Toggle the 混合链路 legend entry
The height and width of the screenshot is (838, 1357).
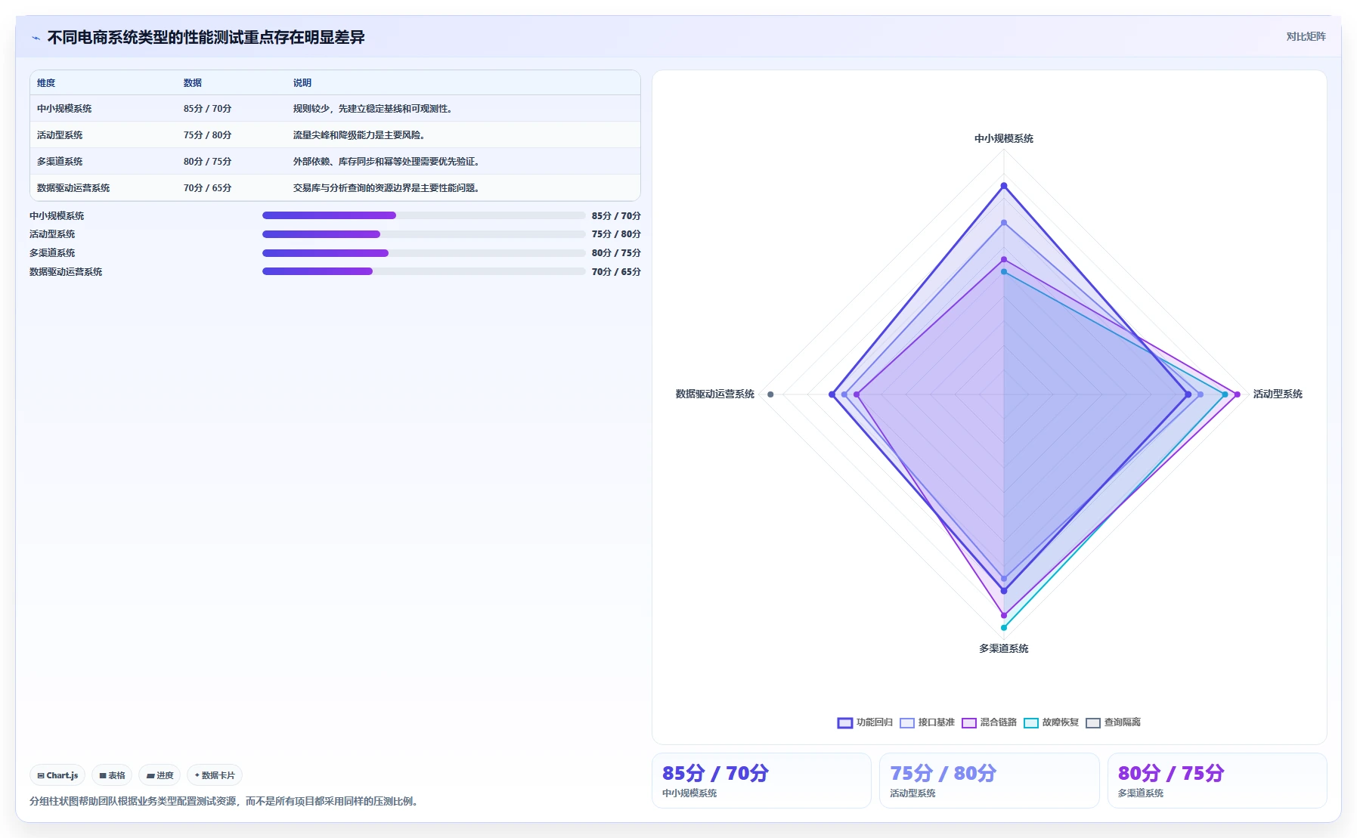(989, 722)
